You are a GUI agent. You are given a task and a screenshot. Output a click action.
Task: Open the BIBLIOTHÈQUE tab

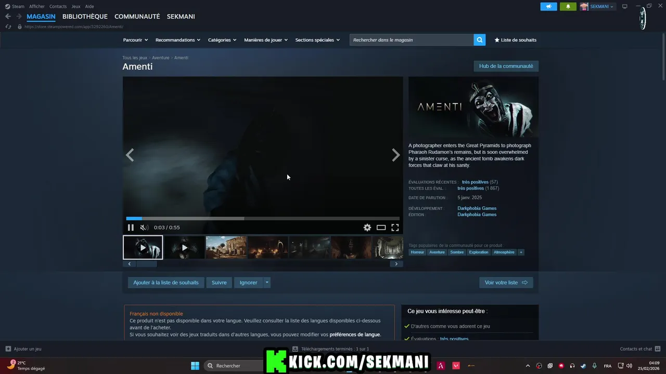85,17
